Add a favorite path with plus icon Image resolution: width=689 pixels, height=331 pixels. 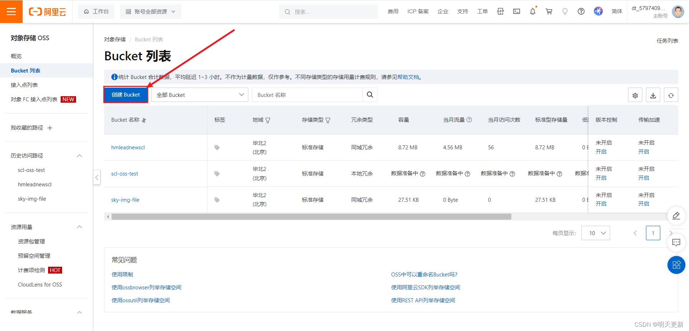50,128
